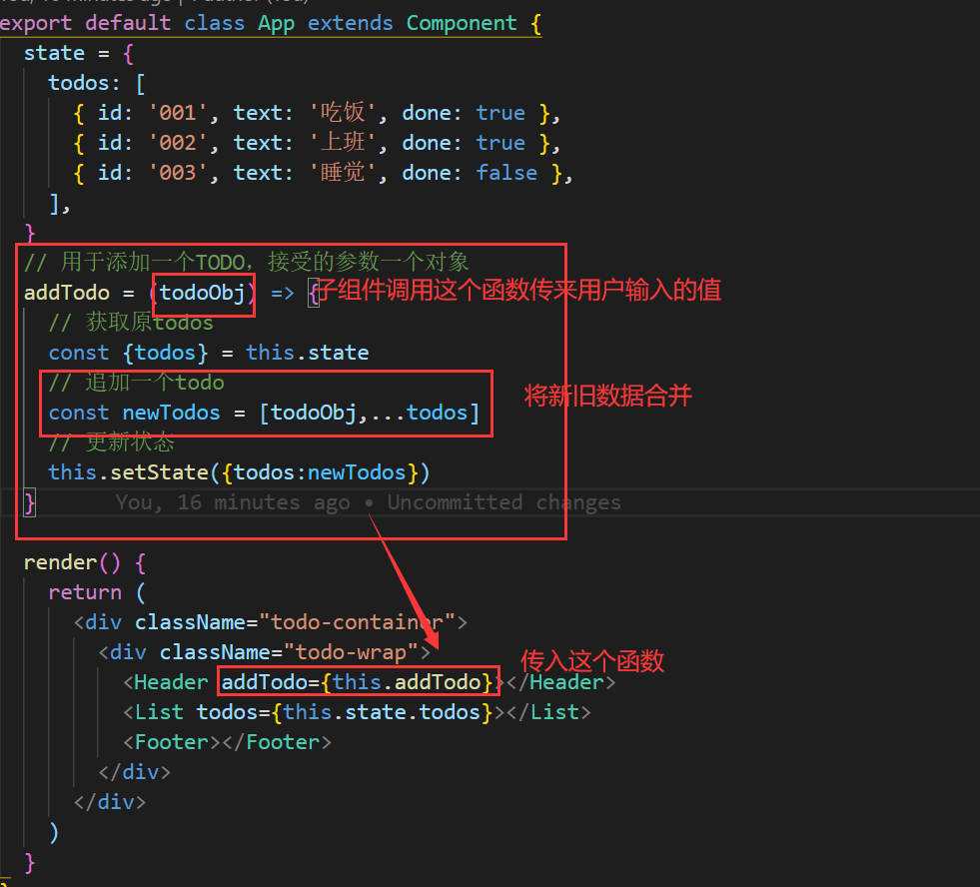The width and height of the screenshot is (980, 887).
Task: Click the newTodos variable declaration name
Action: (171, 413)
